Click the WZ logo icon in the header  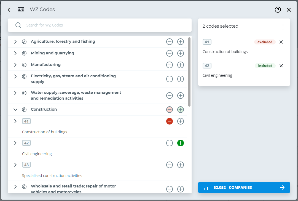21,9
